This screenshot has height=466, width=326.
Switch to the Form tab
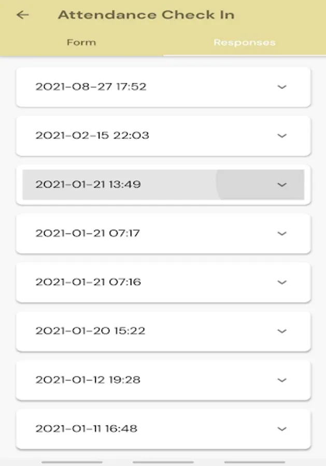point(81,42)
